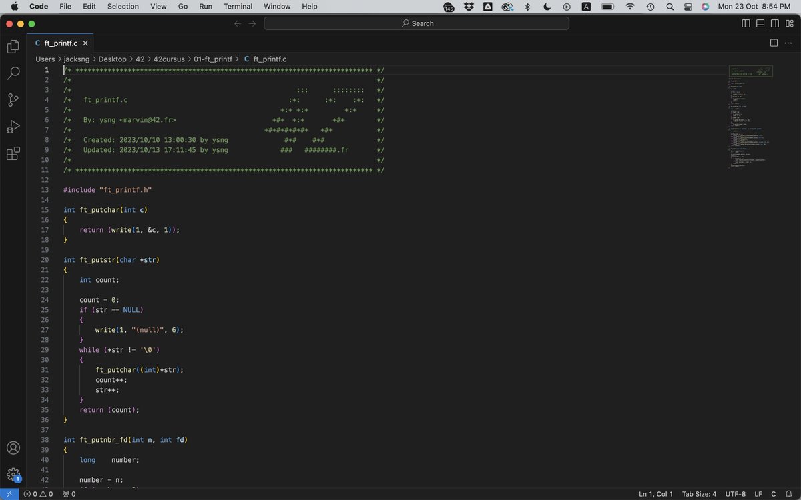This screenshot has height=500, width=801.
Task: Open the Apple menu
Action: point(14,6)
